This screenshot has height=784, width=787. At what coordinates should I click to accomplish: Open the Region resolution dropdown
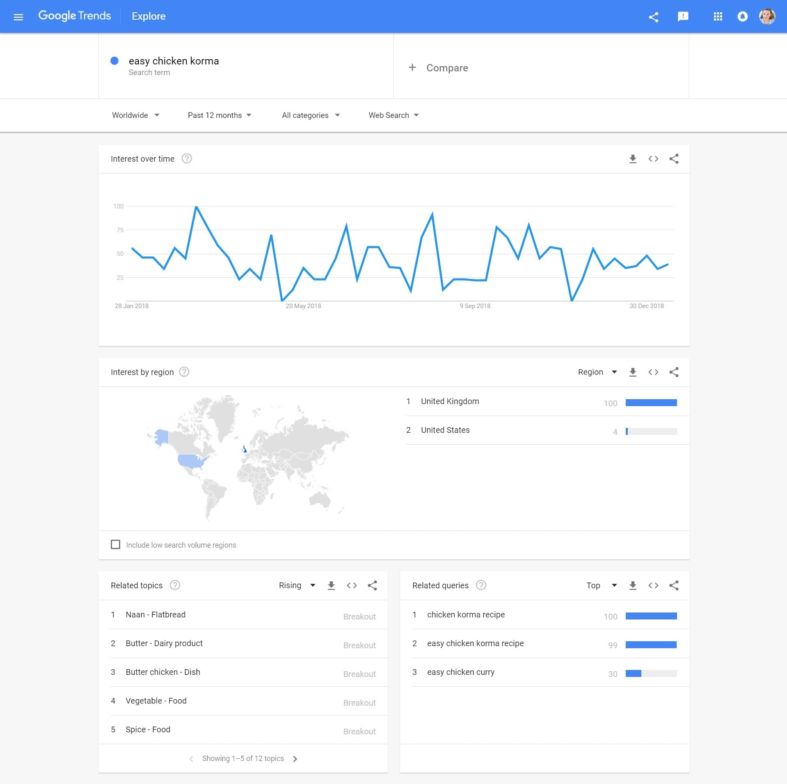(x=597, y=372)
